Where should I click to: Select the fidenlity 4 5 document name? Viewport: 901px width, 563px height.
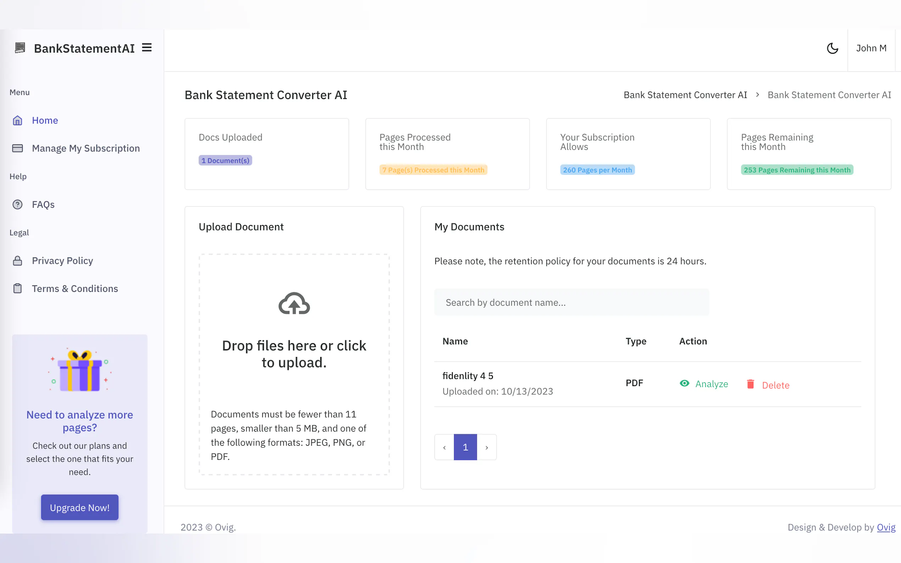pyautogui.click(x=468, y=375)
